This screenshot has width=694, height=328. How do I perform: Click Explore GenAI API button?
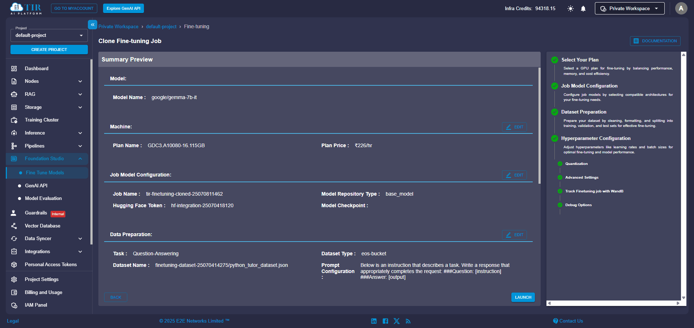click(123, 8)
